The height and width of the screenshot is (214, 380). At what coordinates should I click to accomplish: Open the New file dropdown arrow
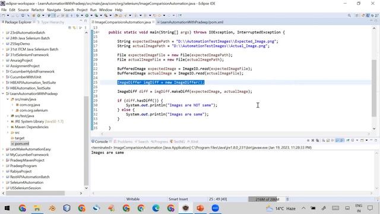point(8,15)
